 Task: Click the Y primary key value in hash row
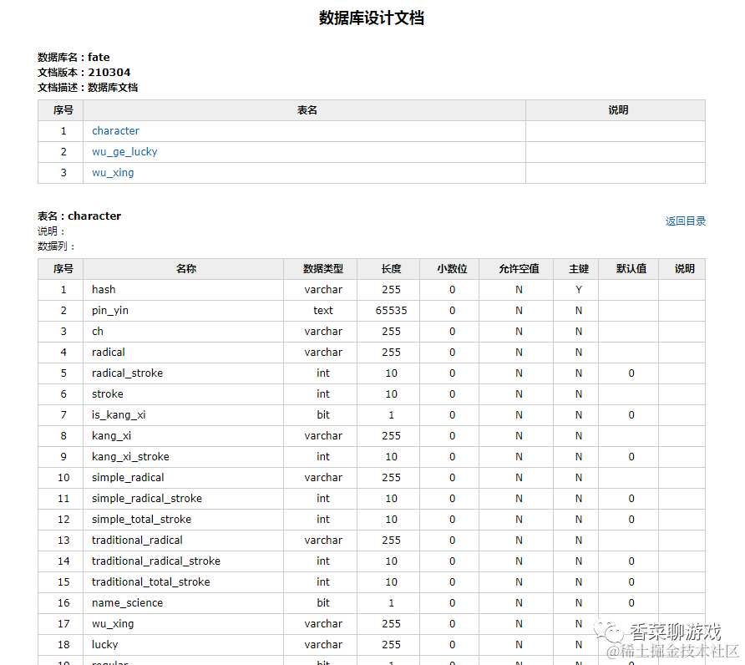pos(579,290)
